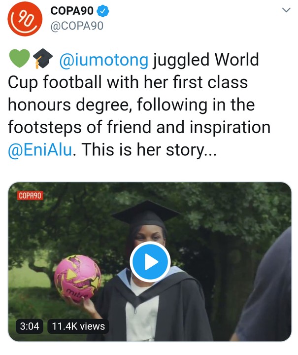Image resolution: width=298 pixels, height=355 pixels.
Task: Open the @EniAlu mention link
Action: pyautogui.click(x=40, y=150)
